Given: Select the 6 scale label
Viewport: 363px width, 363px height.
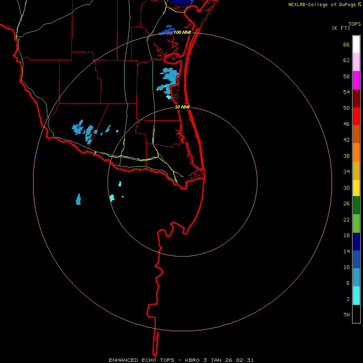Looking at the screenshot, I should pos(348,283).
